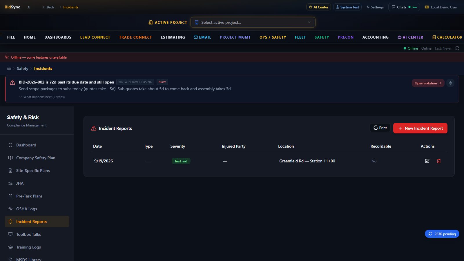Open the HOME menu

tap(30, 37)
